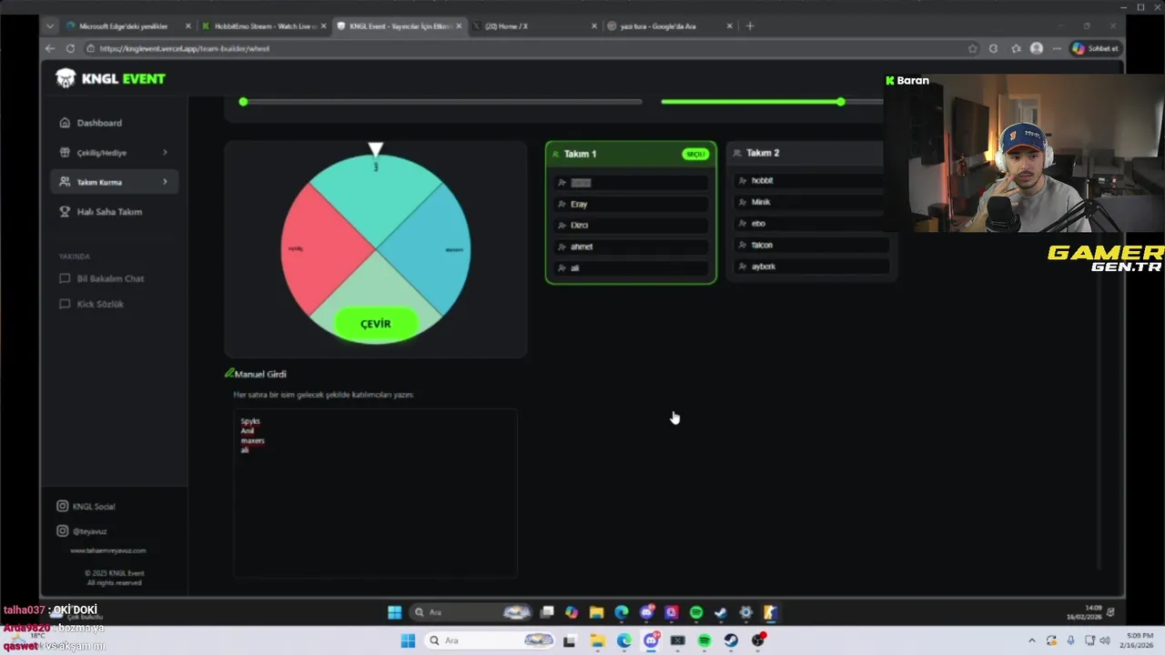Click the bottom taskbar search box
This screenshot has height=655, width=1165.
tap(489, 640)
